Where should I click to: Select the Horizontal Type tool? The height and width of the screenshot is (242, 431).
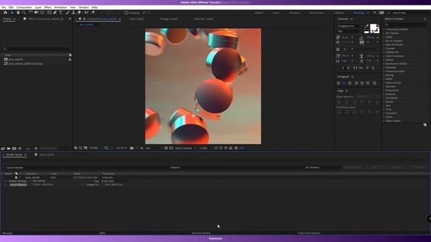coord(61,13)
